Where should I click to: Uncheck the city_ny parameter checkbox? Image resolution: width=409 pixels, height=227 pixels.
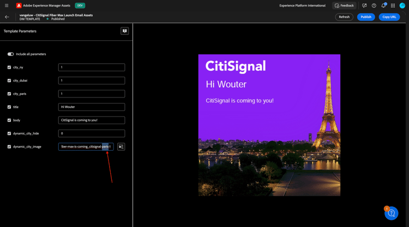click(x=9, y=67)
